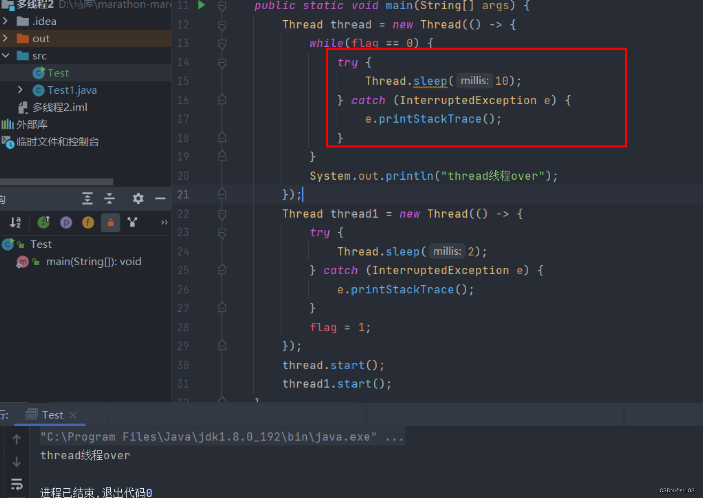Image resolution: width=703 pixels, height=498 pixels.
Task: Click java.exe command line in console
Action: 222,437
